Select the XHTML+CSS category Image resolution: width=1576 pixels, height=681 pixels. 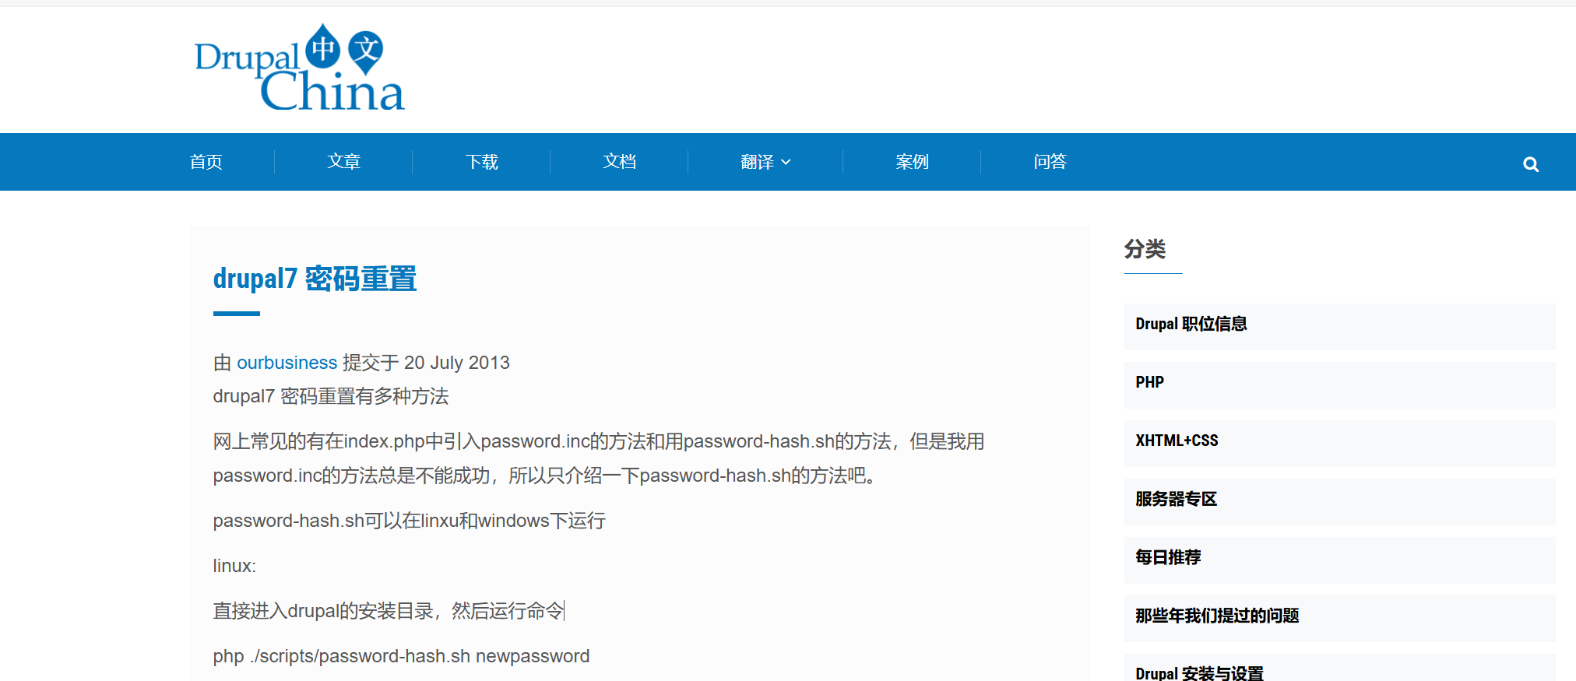click(1339, 443)
